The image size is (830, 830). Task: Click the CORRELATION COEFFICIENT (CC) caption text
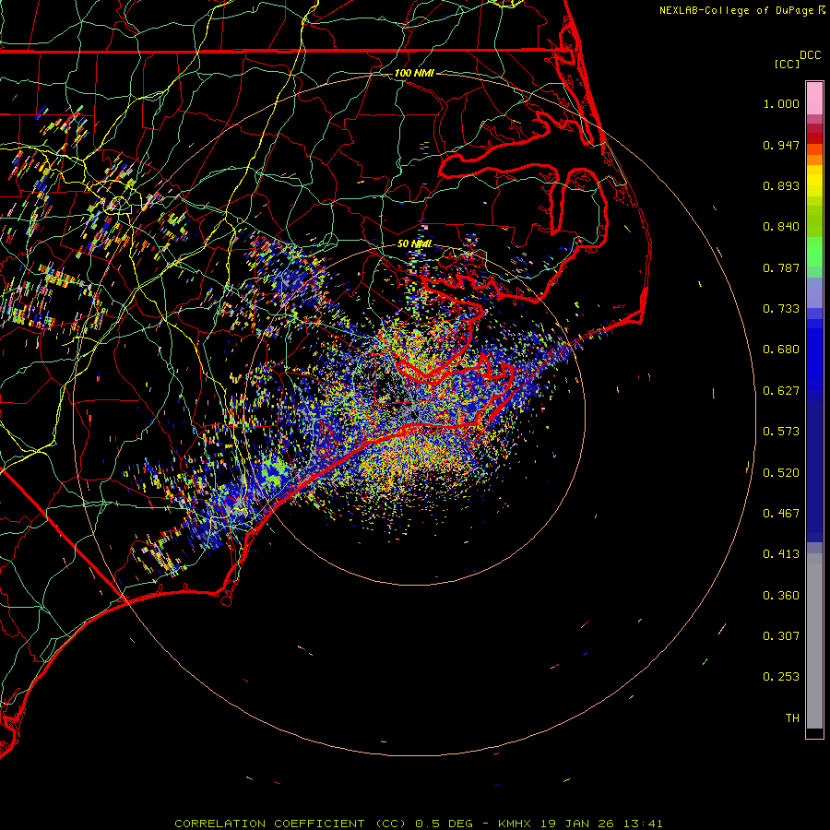click(x=290, y=824)
